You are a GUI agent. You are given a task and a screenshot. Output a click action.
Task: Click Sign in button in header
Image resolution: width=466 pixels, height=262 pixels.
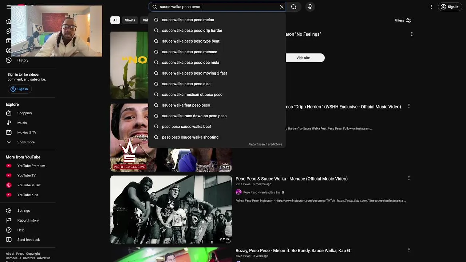(x=449, y=7)
